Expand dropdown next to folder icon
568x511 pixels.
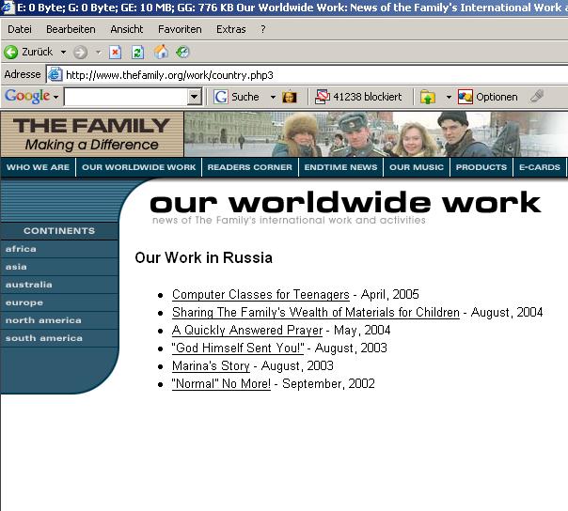pyautogui.click(x=449, y=97)
